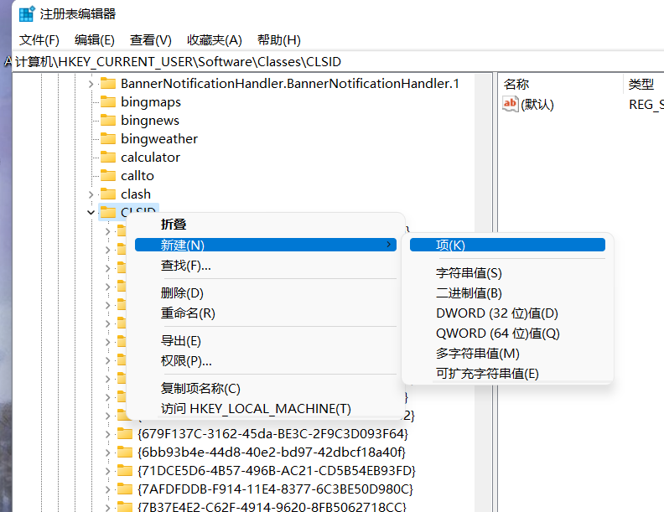Expand the {7AFDFDDB-F914-11E4-8377-6C3BE50D980C} key
Viewport: 664px width, 512px height.
pyautogui.click(x=107, y=489)
